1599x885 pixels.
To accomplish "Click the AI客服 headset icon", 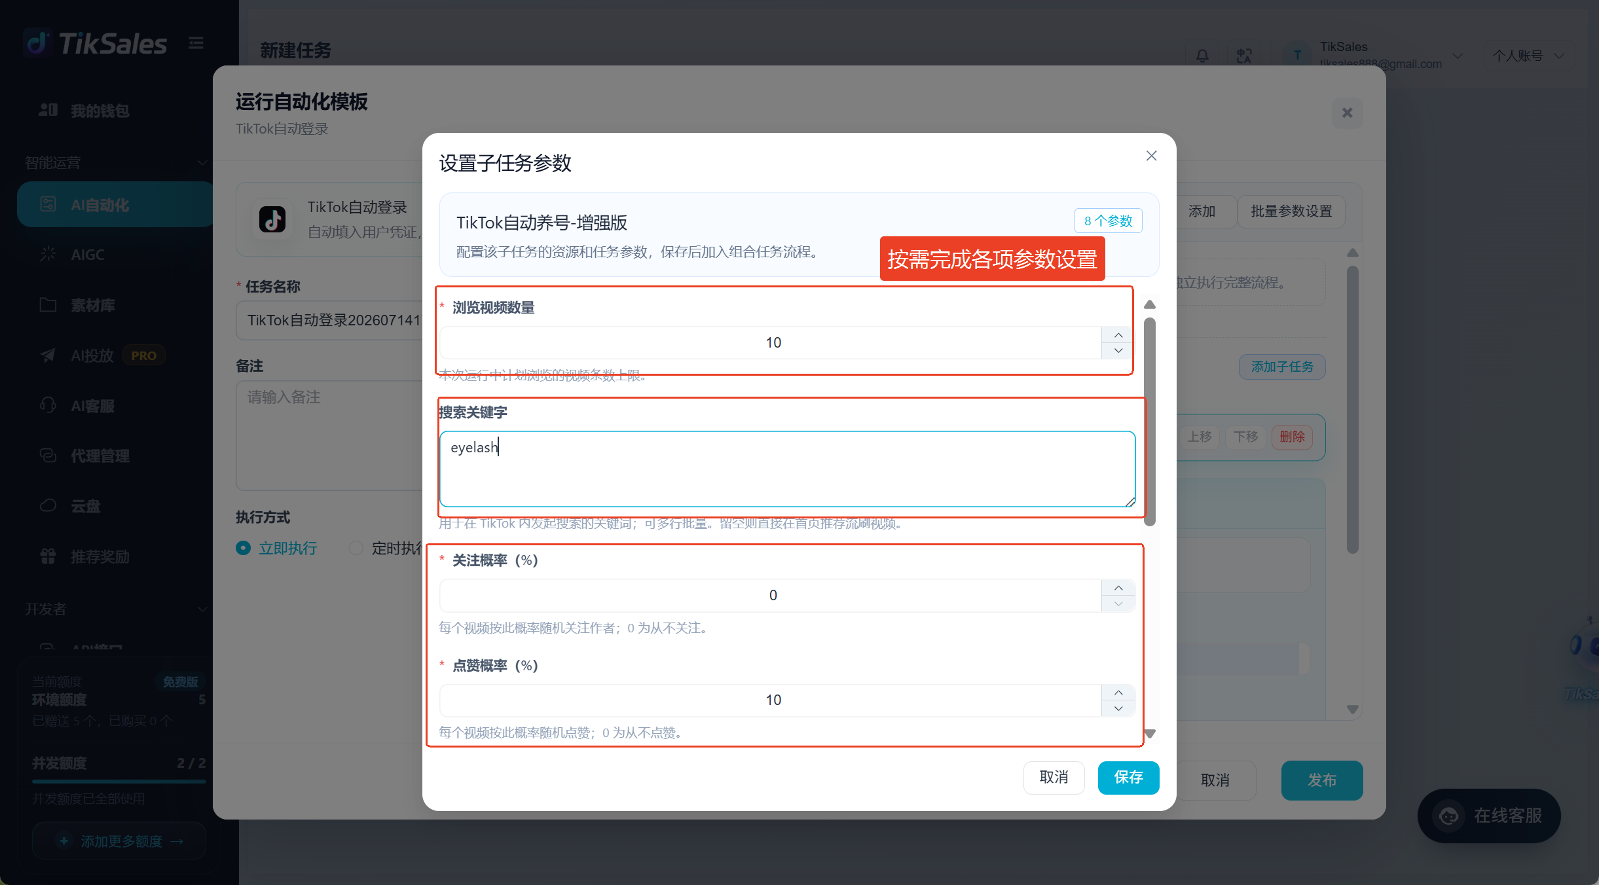I will tap(48, 405).
